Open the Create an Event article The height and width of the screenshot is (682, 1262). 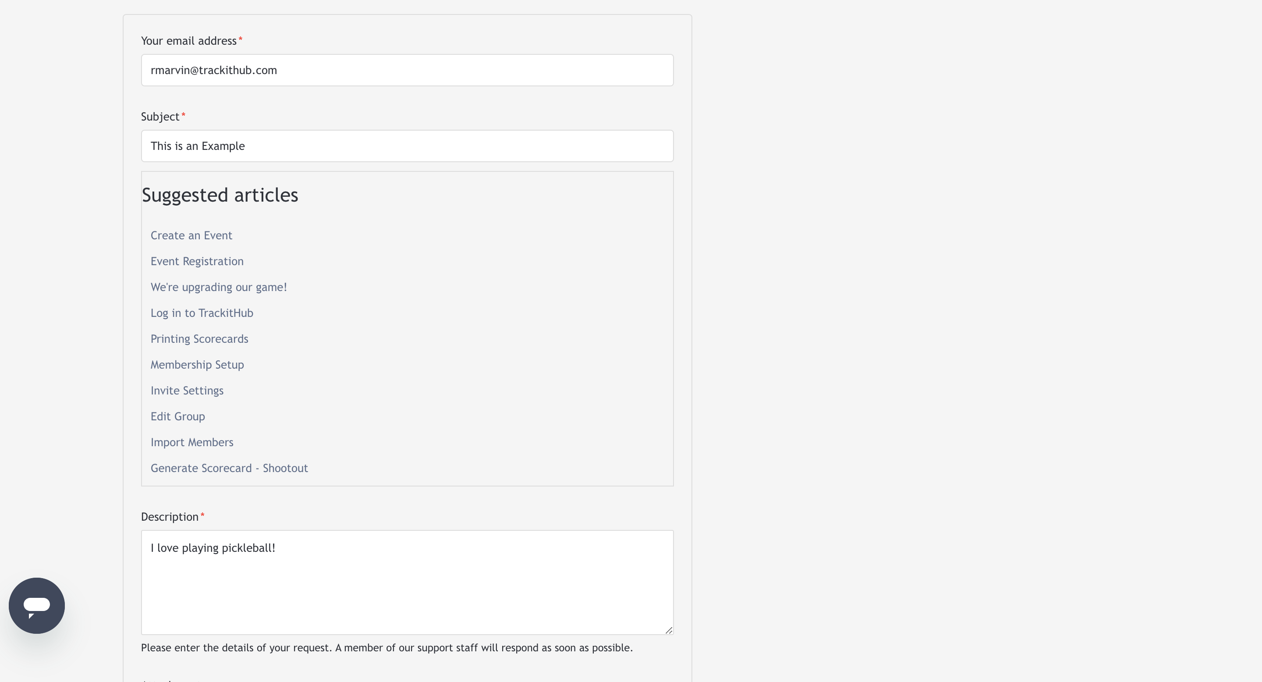(191, 235)
